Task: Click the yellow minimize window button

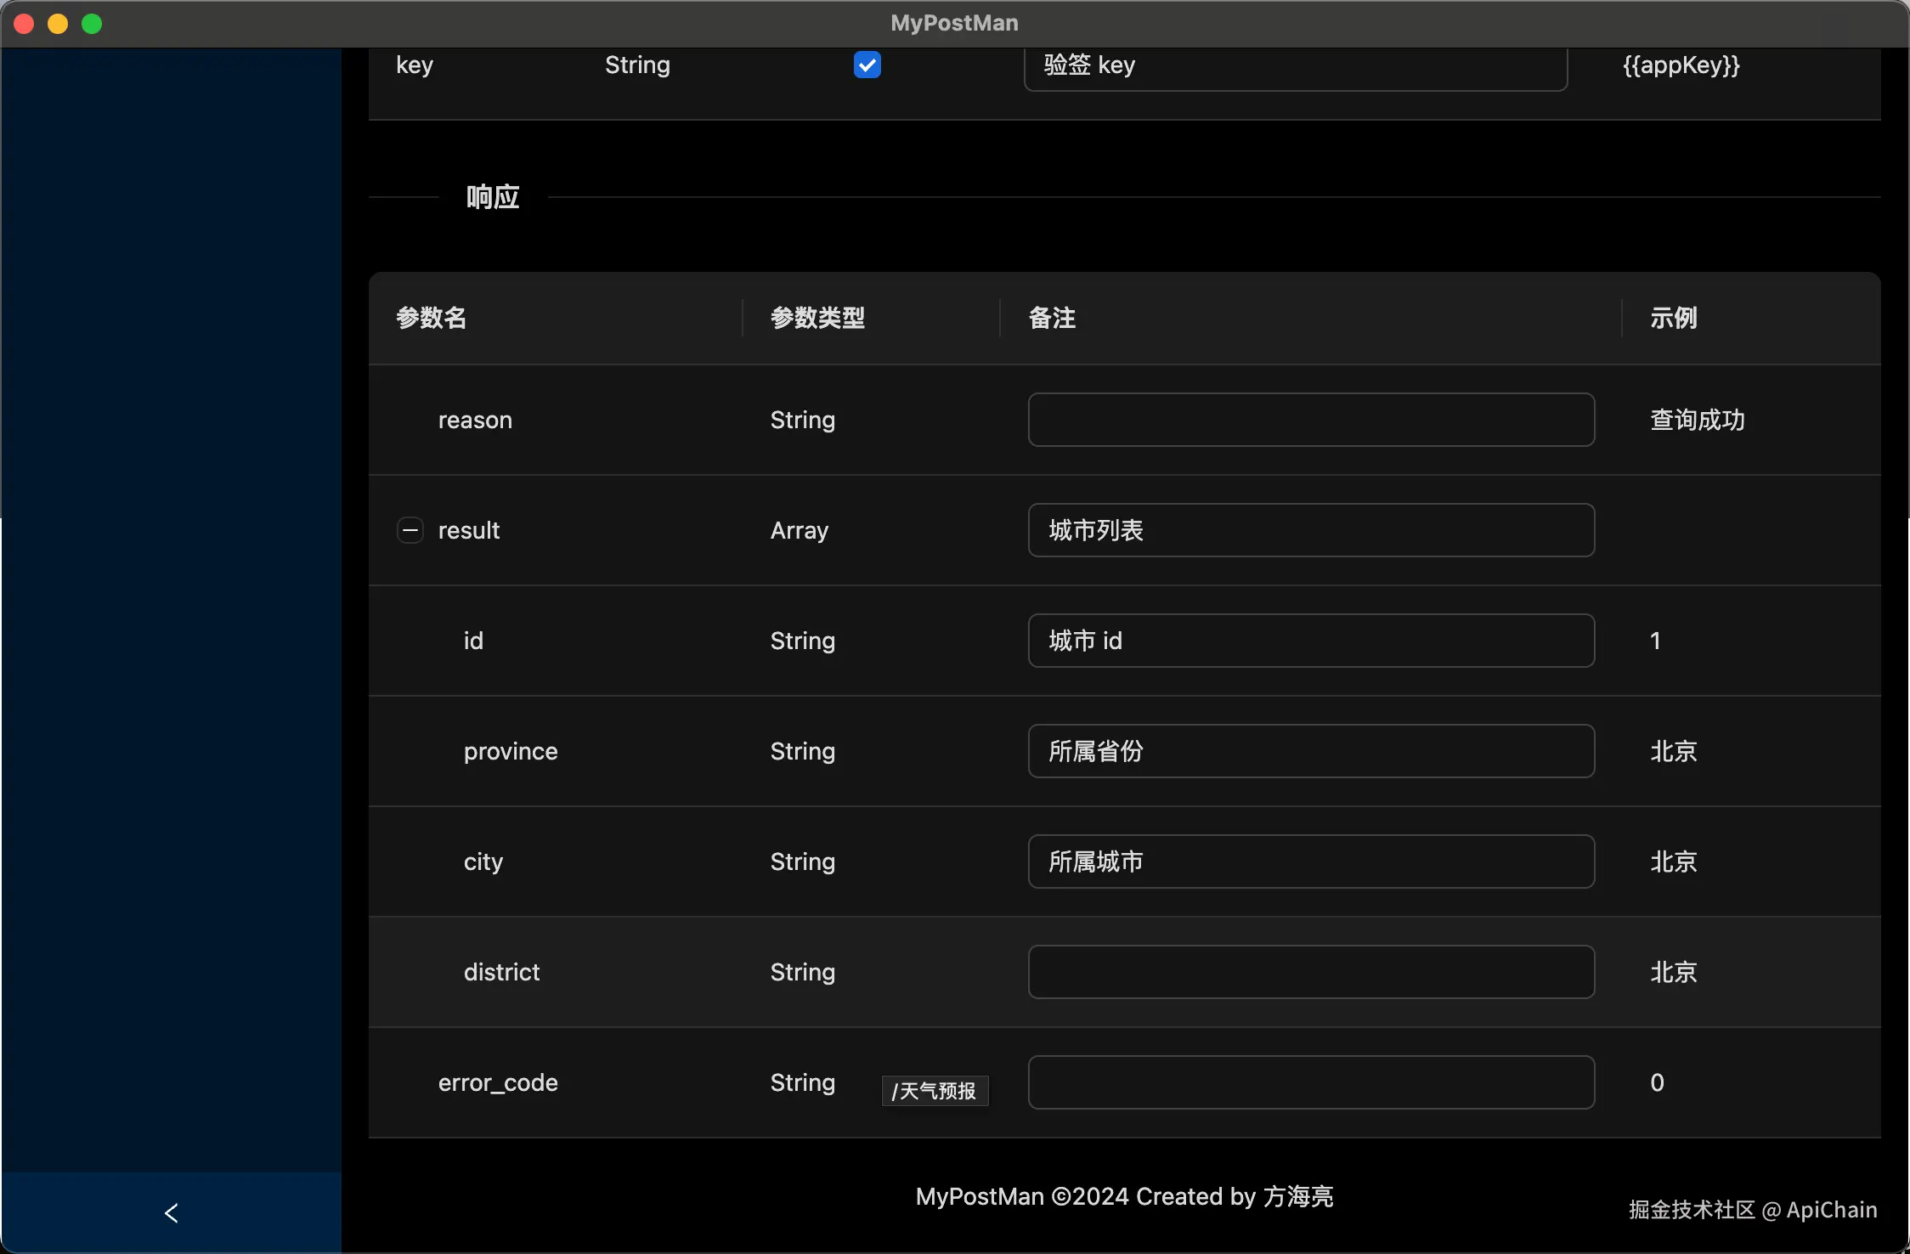Action: click(58, 24)
